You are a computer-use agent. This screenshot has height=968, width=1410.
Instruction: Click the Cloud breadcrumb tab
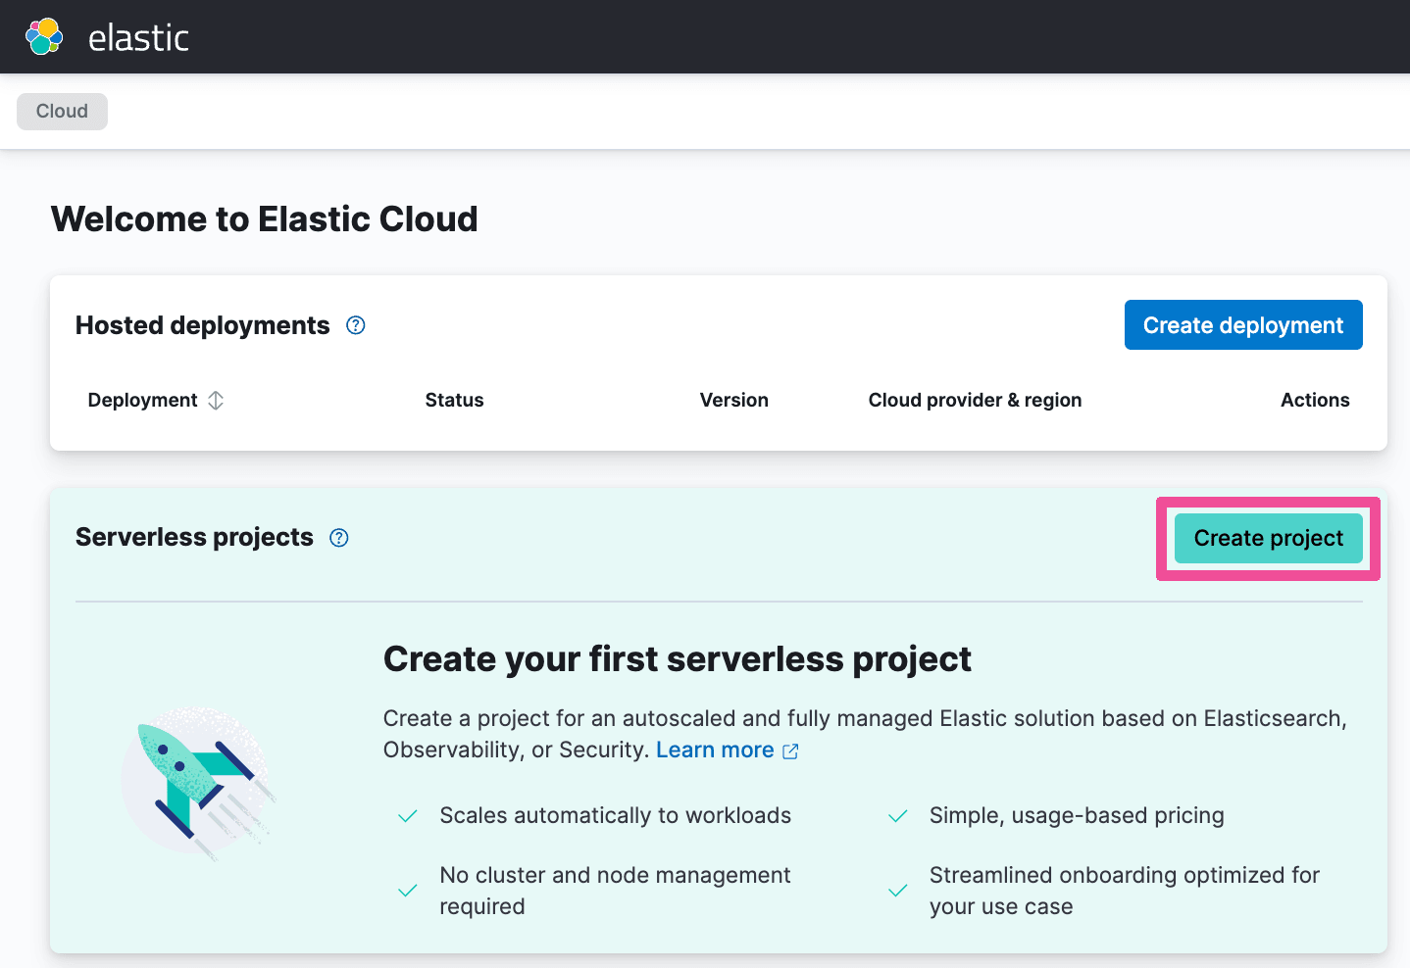pos(61,111)
